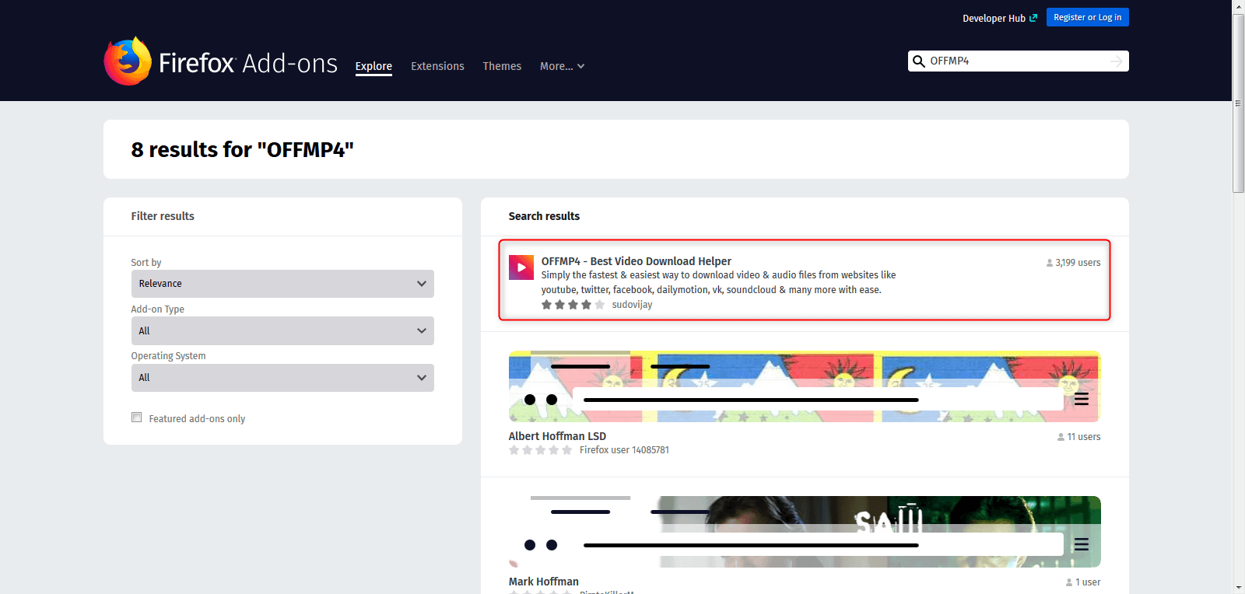Open the Sort by Relevance dropdown
The width and height of the screenshot is (1245, 594).
pyautogui.click(x=282, y=284)
